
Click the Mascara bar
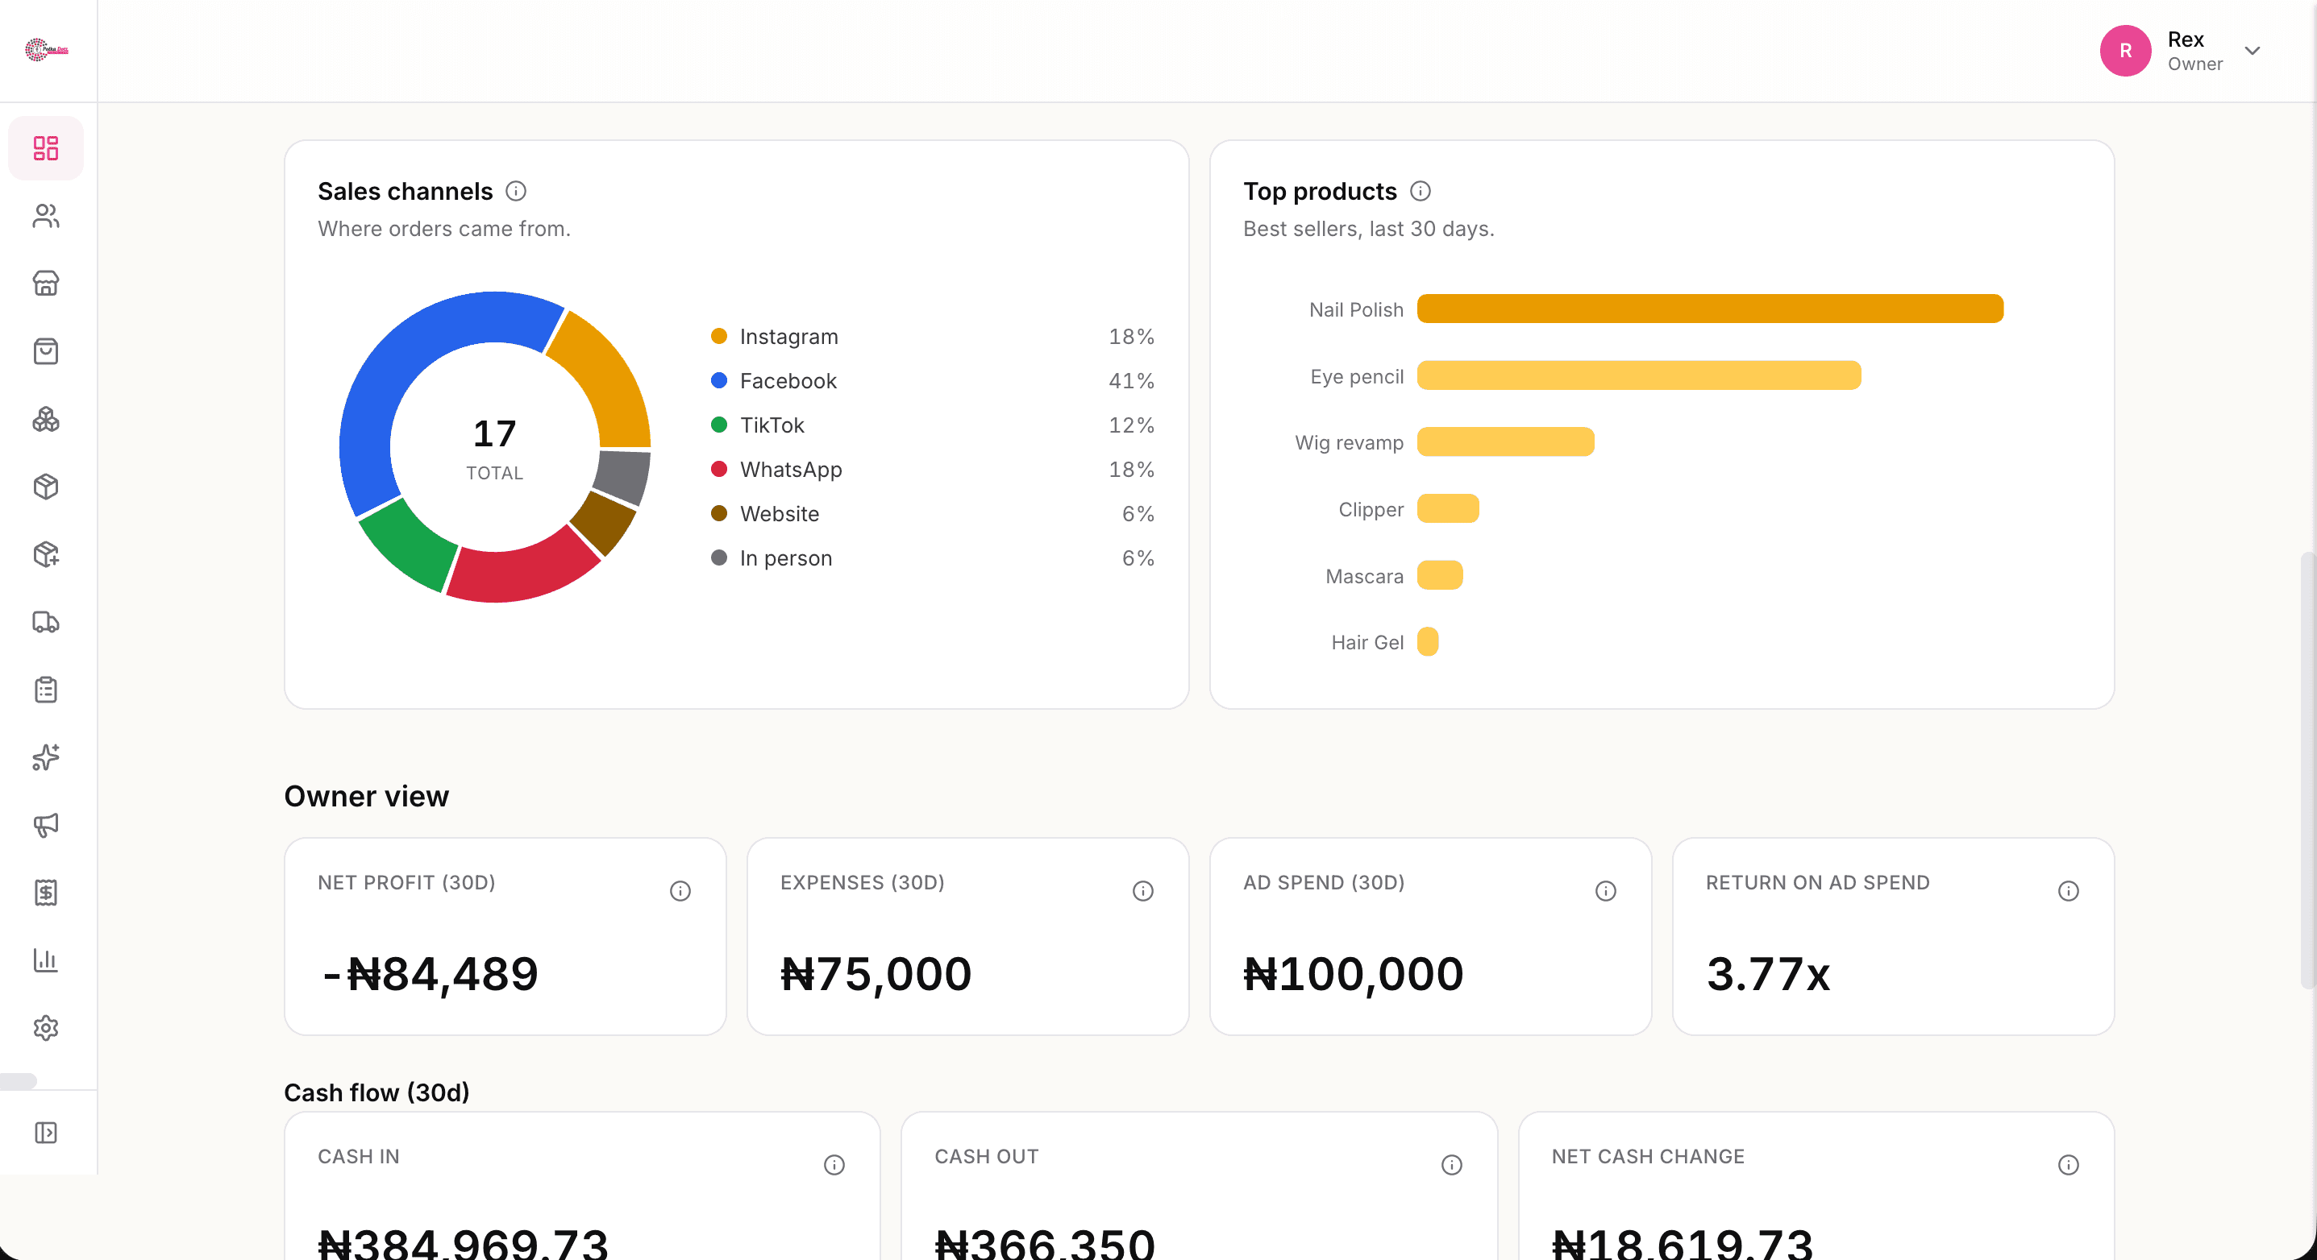click(x=1440, y=574)
